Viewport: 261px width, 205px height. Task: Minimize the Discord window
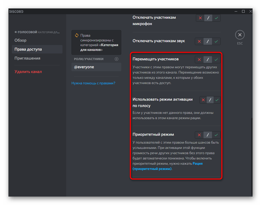click(236, 12)
